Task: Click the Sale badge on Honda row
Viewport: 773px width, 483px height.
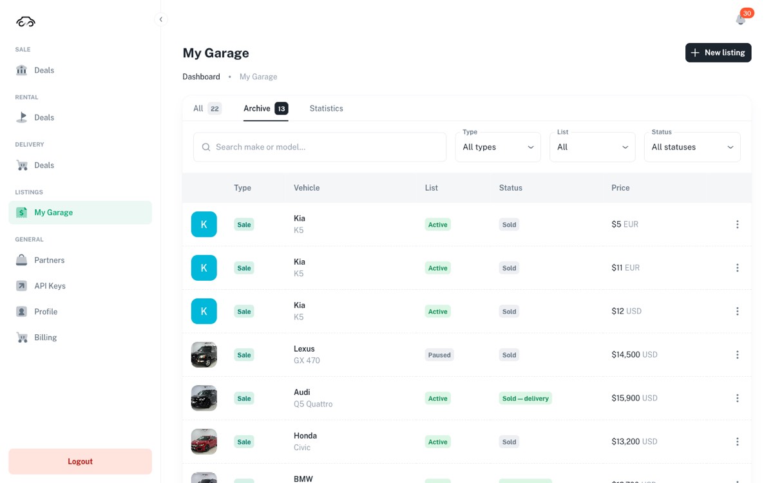Action: 244,442
